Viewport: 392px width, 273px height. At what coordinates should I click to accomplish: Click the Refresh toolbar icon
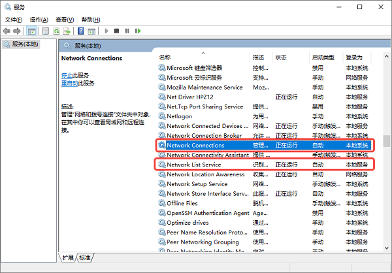pyautogui.click(x=57, y=31)
